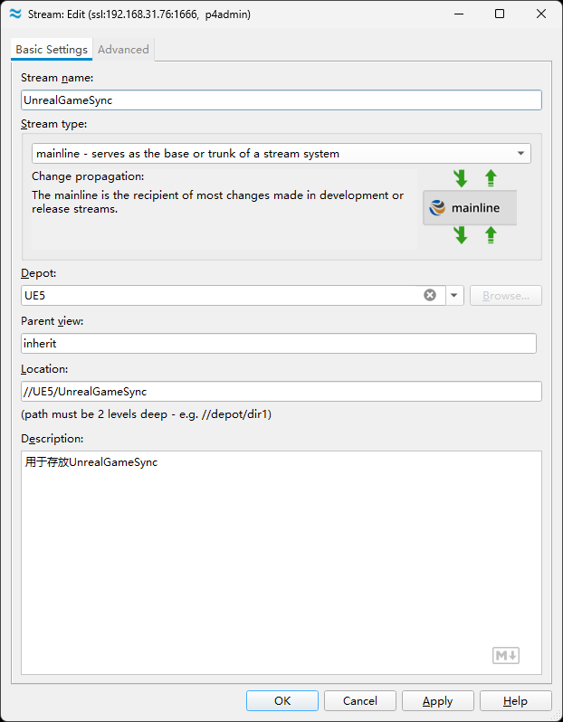Open the Stream type dropdown

click(x=281, y=153)
